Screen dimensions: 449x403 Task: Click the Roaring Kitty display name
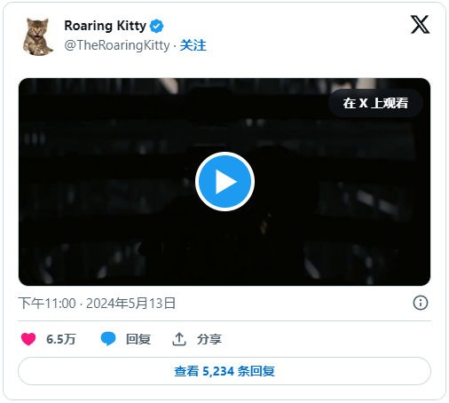[x=106, y=26]
